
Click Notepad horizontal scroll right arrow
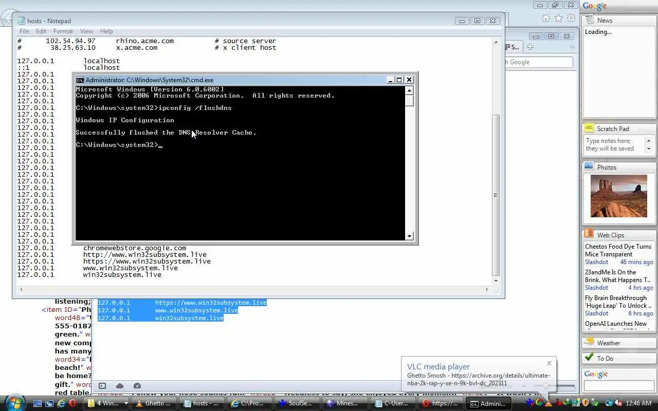[x=487, y=289]
